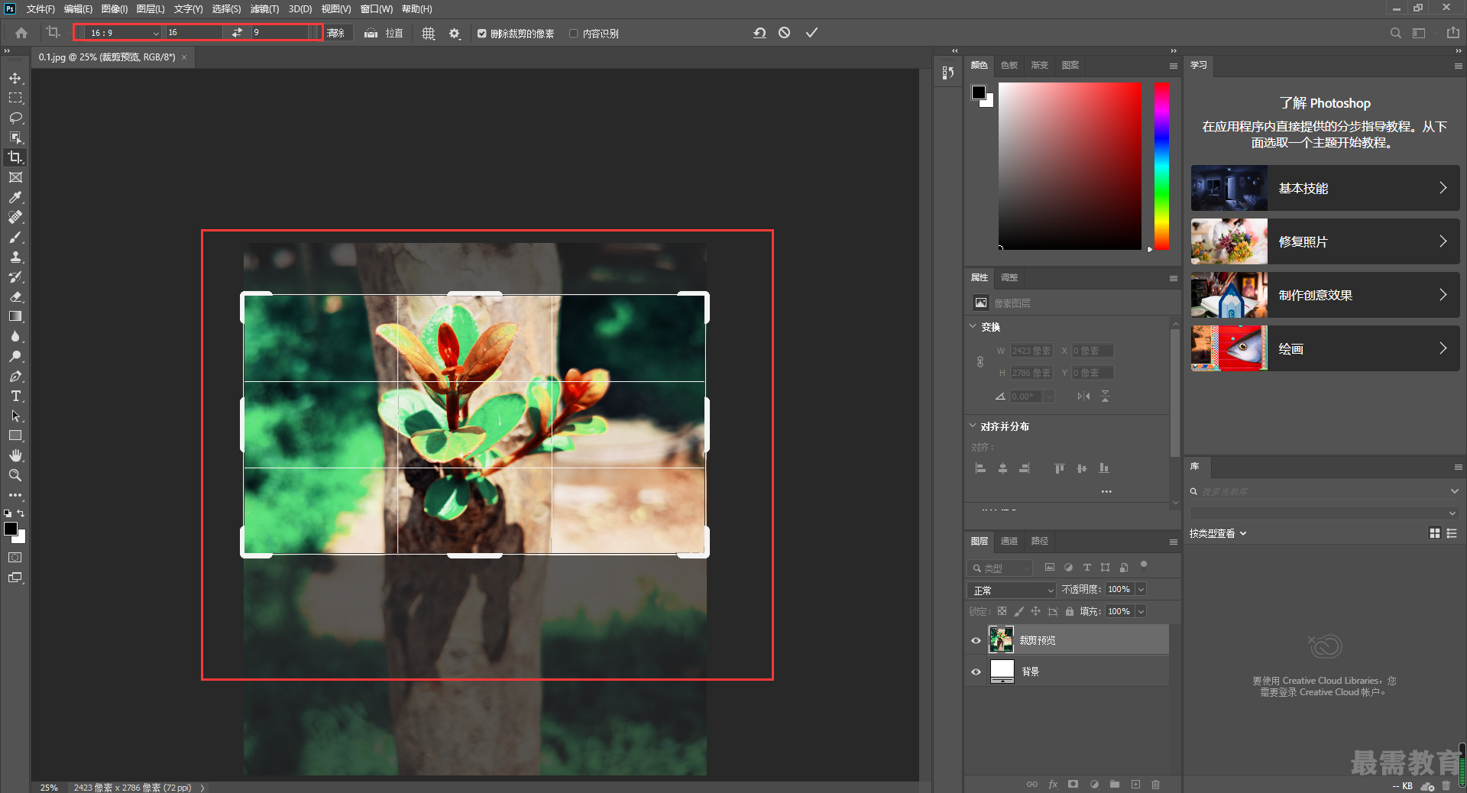This screenshot has height=793, width=1467.
Task: Select the Eyedropper tool
Action: point(15,197)
